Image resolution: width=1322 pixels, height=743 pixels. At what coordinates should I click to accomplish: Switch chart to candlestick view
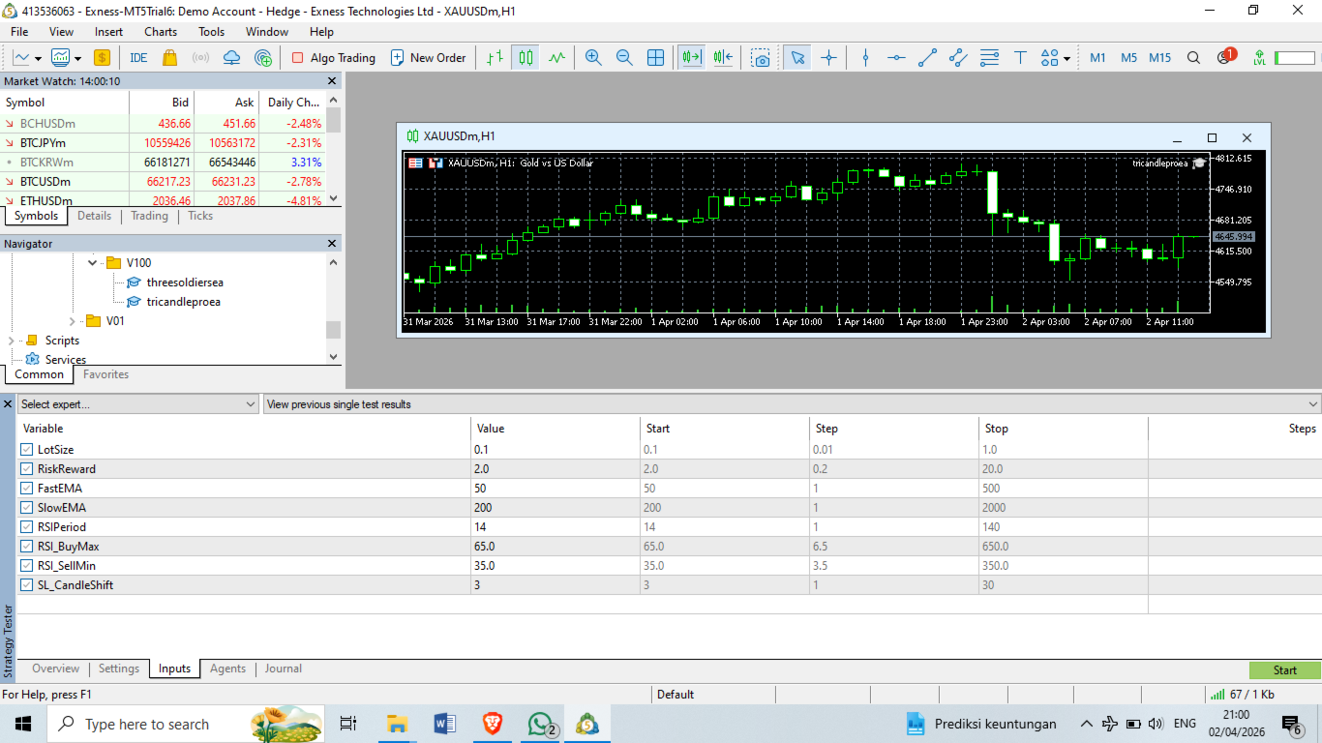[526, 58]
